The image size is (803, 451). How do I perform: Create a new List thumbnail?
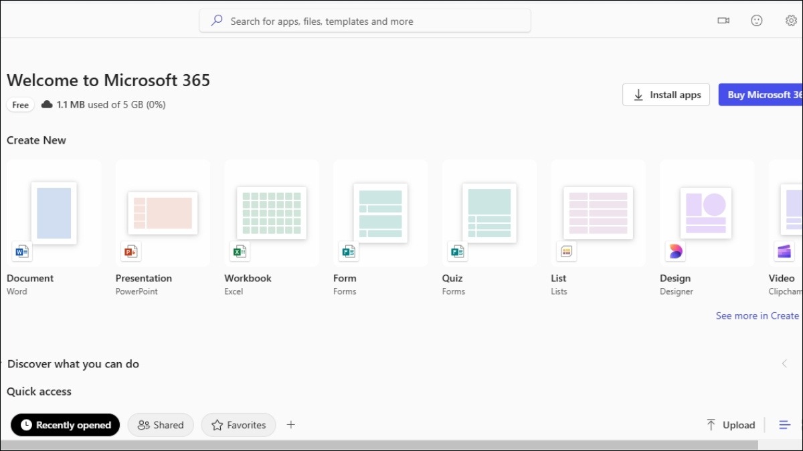coord(598,213)
